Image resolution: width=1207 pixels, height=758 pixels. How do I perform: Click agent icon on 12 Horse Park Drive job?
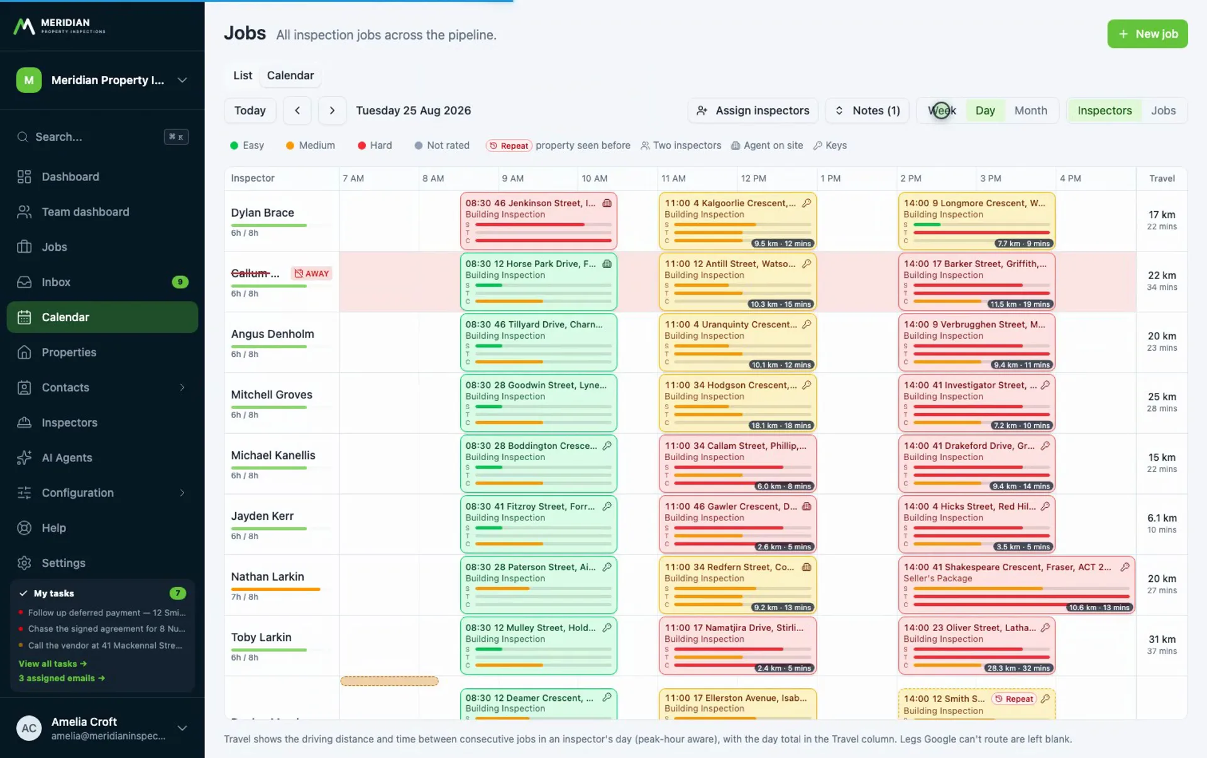[x=607, y=264]
